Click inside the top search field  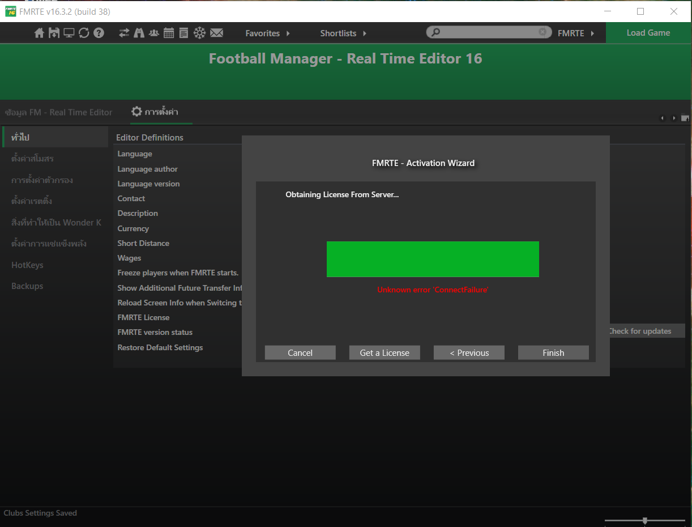(489, 32)
